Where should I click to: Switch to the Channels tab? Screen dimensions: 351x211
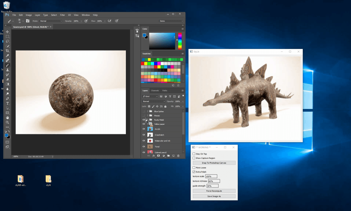(155, 91)
